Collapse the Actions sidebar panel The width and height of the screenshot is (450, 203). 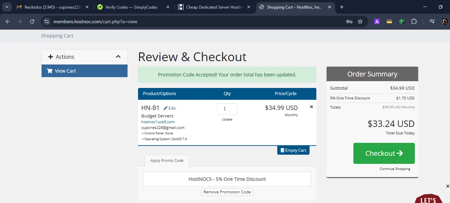point(118,57)
